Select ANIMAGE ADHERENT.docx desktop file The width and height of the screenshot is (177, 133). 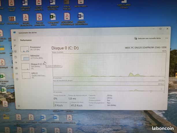(81, 19)
